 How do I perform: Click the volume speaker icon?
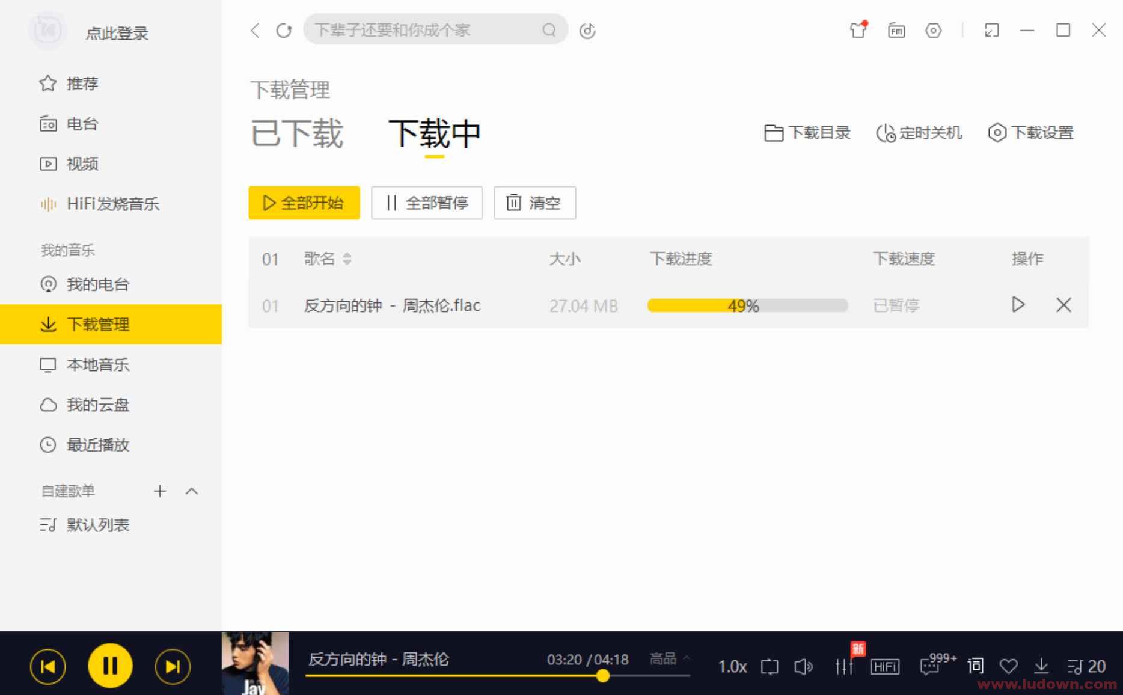803,667
